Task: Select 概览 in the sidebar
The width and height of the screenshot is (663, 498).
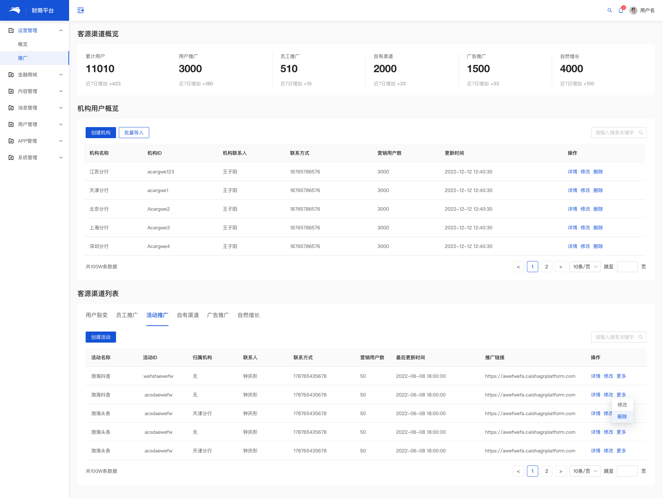Action: [23, 44]
